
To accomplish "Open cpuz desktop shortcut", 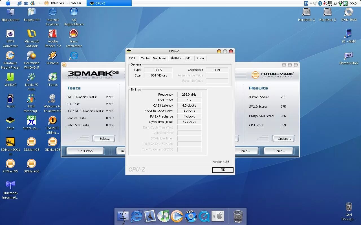I will tap(10, 120).
